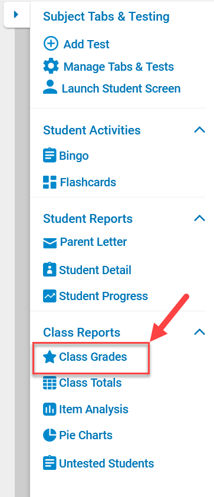214x497 pixels.
Task: Collapse the Class Reports section chevron
Action: (199, 332)
